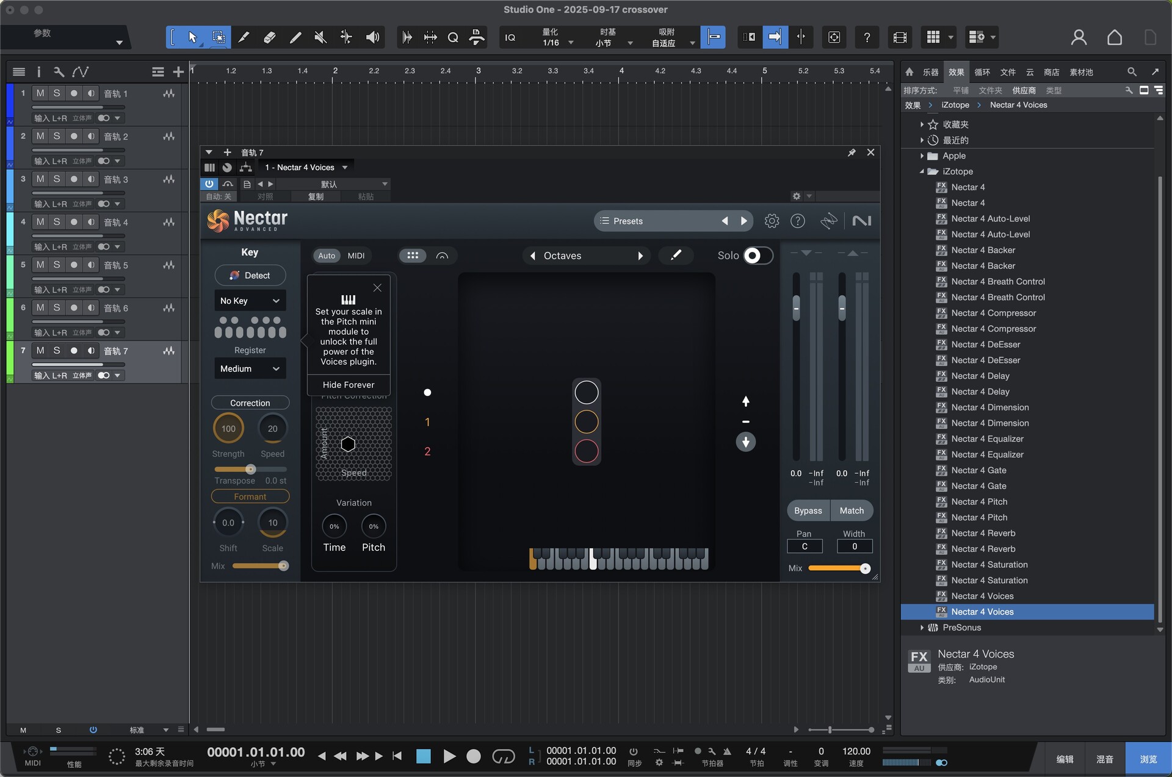Expand the PreSonus folder
The image size is (1172, 777).
coord(922,628)
